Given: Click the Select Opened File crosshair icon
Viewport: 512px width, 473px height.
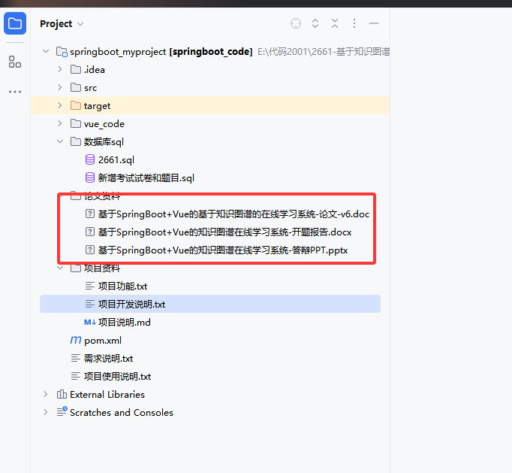Looking at the screenshot, I should [296, 23].
